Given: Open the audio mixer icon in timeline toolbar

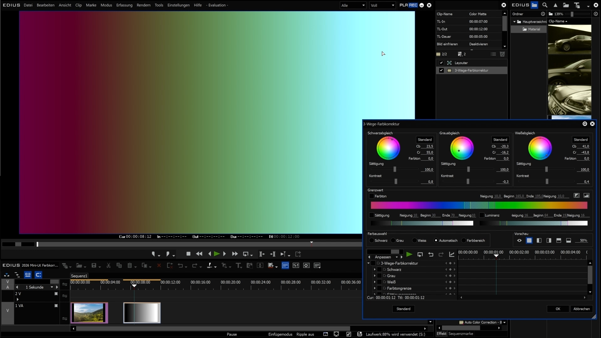Looking at the screenshot, I should click(x=295, y=265).
